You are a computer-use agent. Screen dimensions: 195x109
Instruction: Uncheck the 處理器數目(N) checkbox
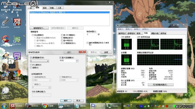pos(31,58)
